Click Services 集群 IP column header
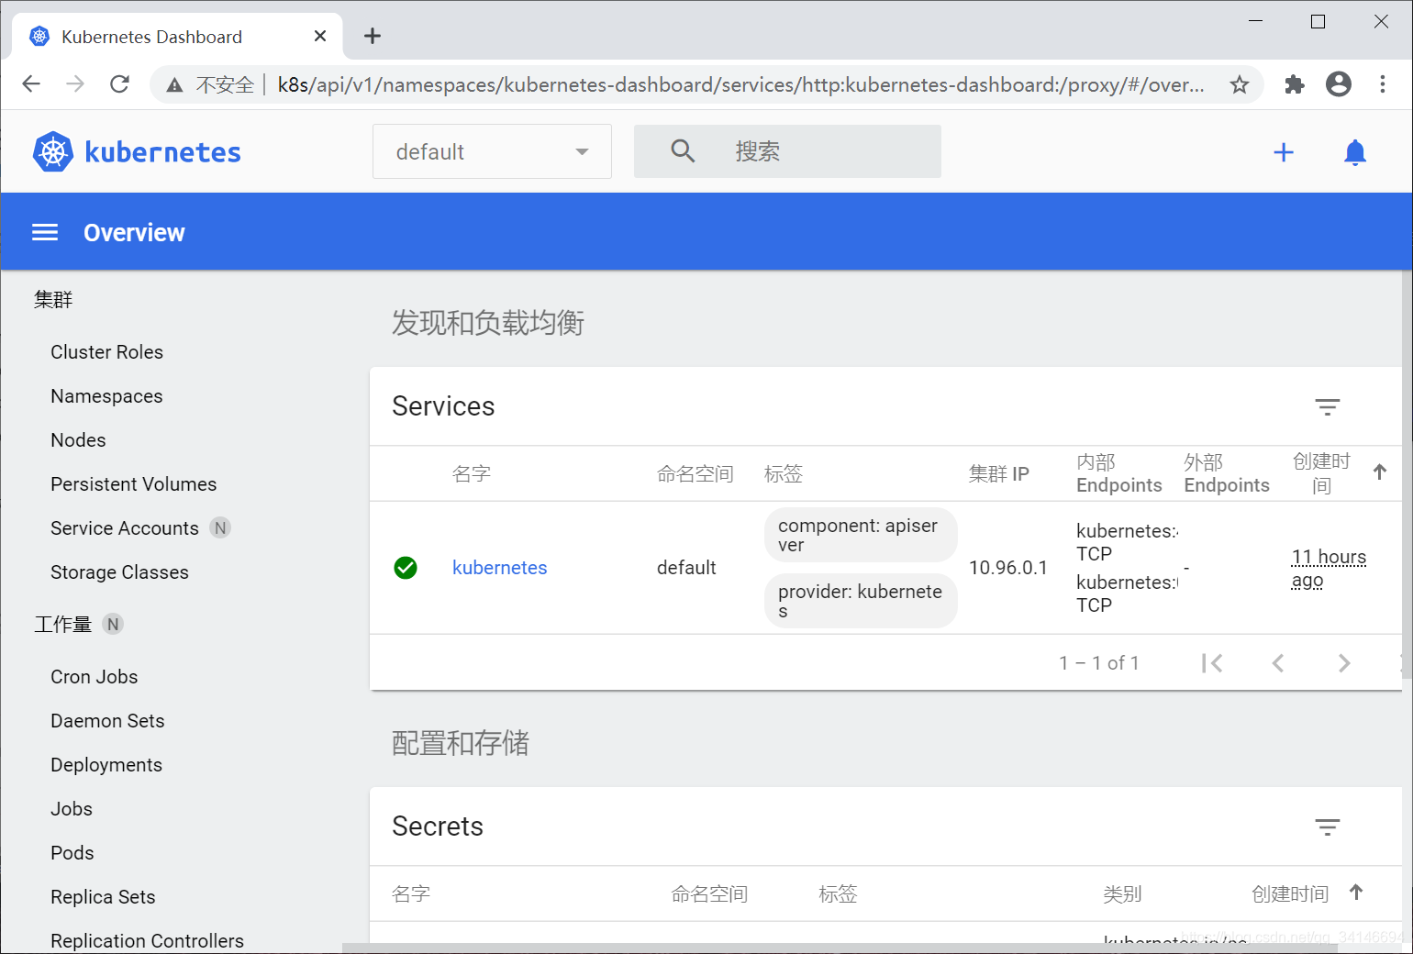The width and height of the screenshot is (1413, 954). pyautogui.click(x=998, y=473)
